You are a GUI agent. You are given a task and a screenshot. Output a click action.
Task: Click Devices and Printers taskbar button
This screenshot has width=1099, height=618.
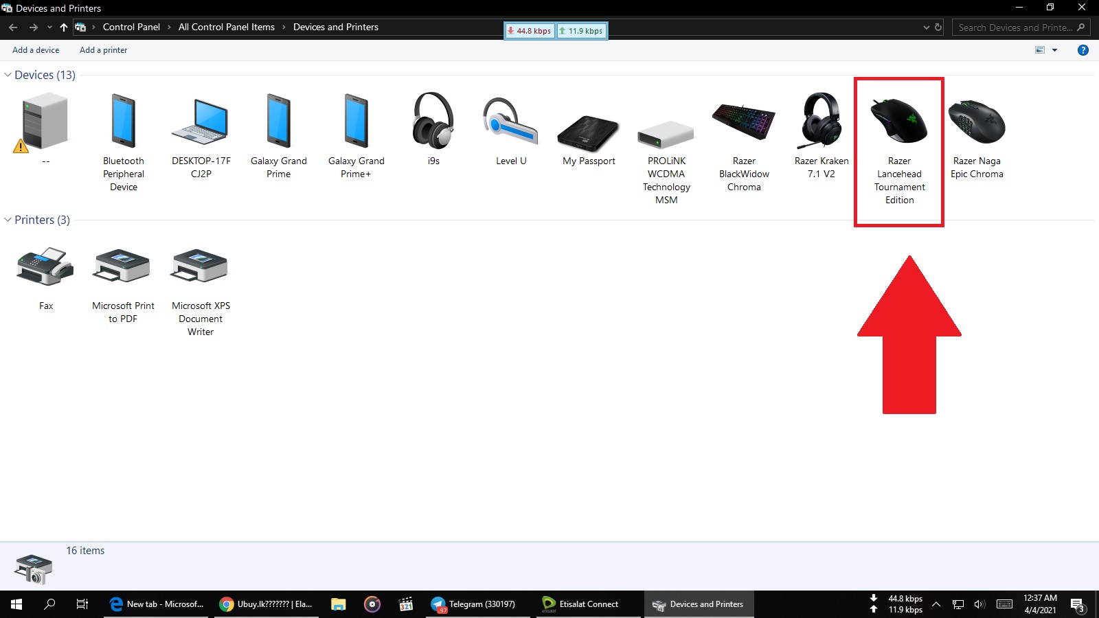point(699,604)
